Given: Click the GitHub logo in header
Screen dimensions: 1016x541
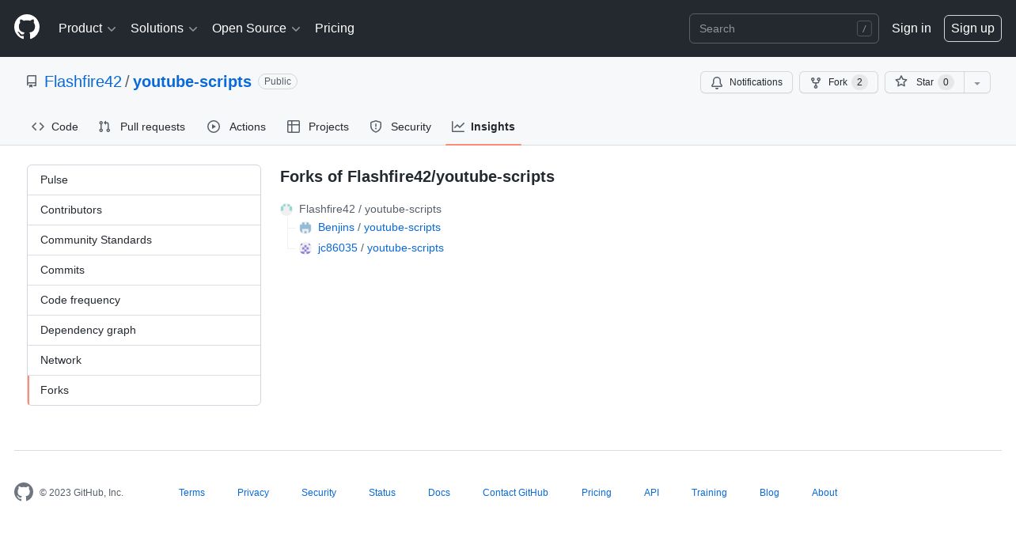Looking at the screenshot, I should pyautogui.click(x=27, y=28).
